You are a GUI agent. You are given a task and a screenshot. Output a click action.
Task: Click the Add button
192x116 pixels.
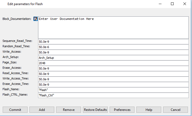(42, 110)
